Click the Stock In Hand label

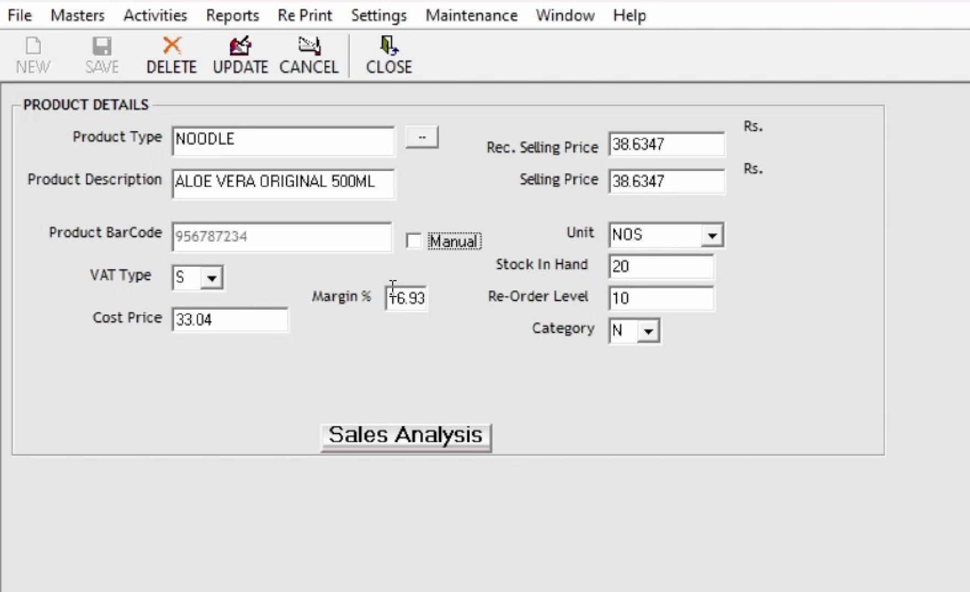541,265
